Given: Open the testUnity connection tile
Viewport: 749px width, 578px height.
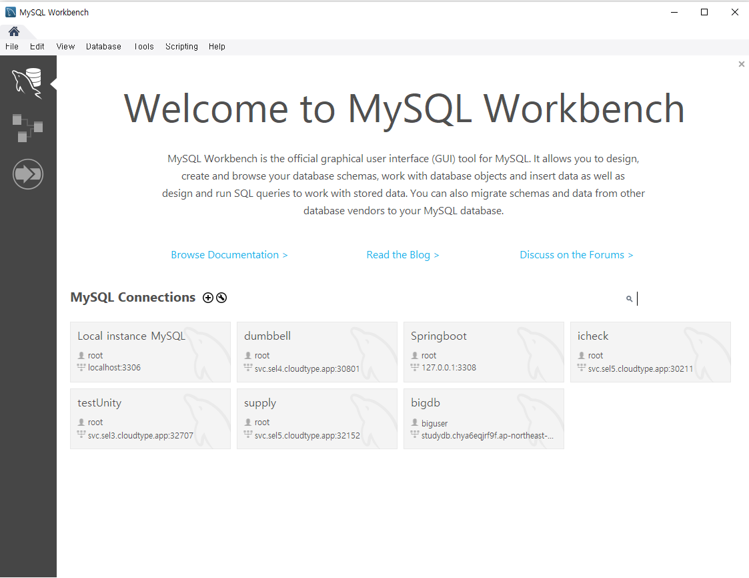Looking at the screenshot, I should point(150,418).
